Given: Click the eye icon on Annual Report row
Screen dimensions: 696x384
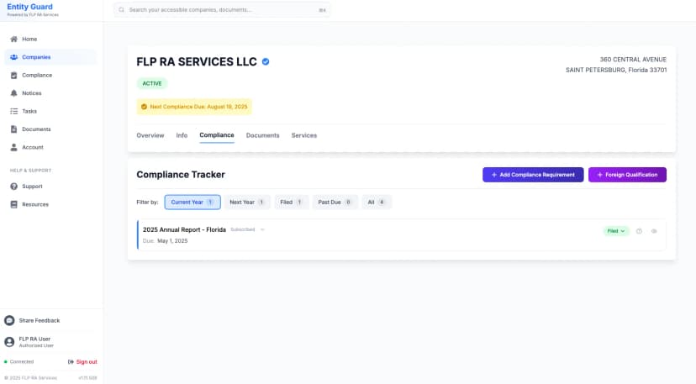Looking at the screenshot, I should (x=654, y=231).
